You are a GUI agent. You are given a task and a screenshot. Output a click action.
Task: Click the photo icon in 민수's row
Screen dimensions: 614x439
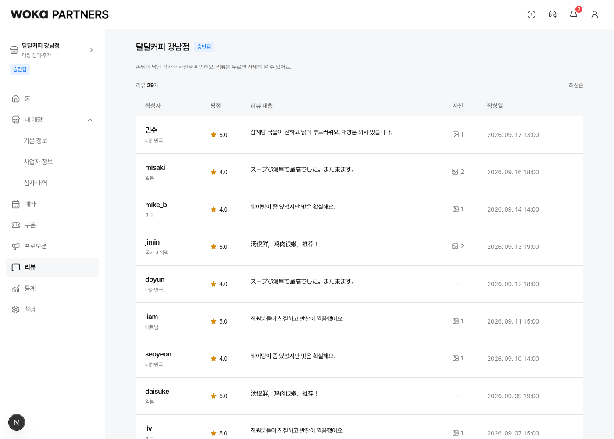(x=456, y=135)
